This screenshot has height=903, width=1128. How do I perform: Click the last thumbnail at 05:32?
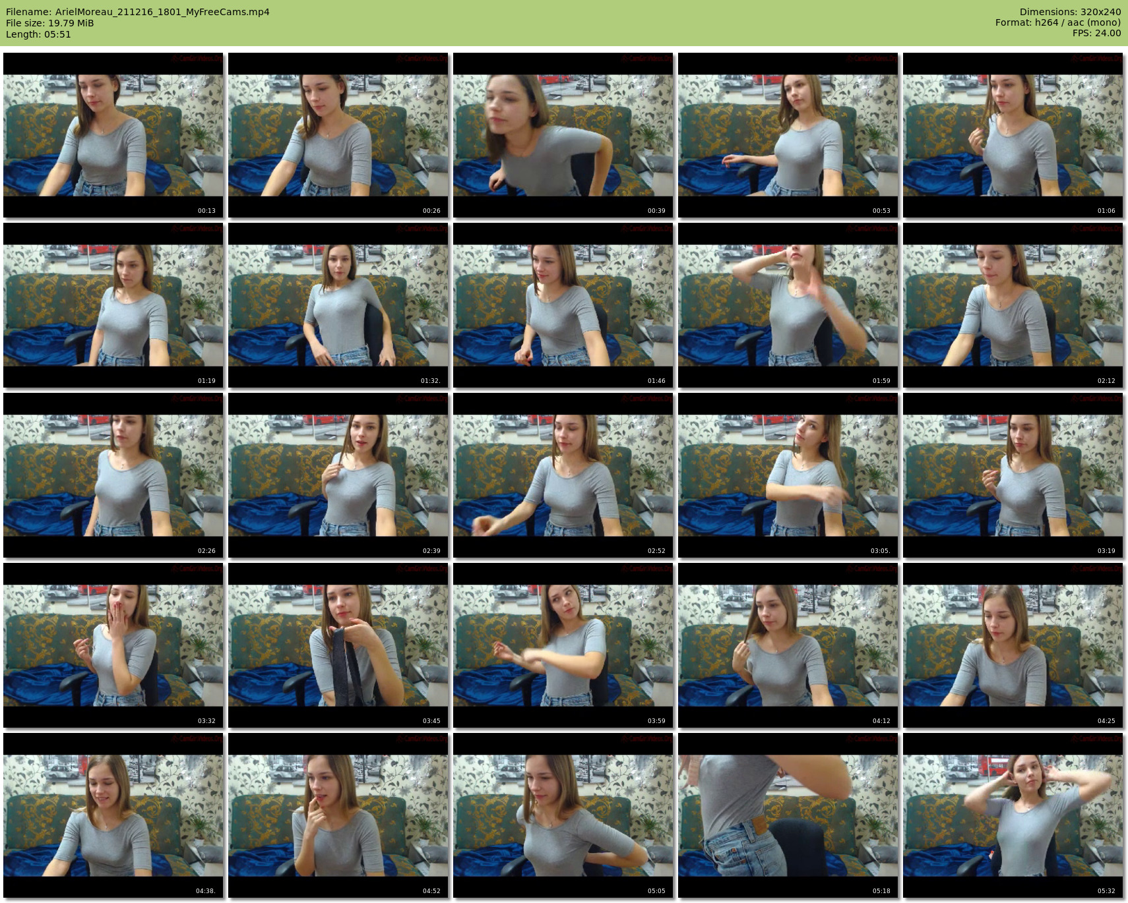(x=1013, y=815)
